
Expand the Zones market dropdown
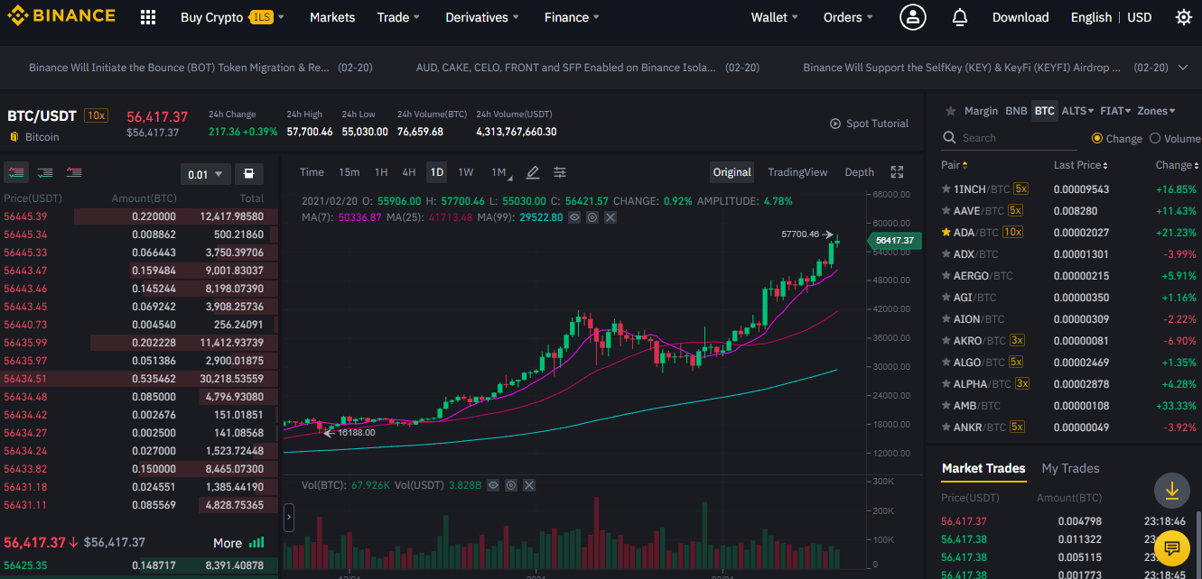pyautogui.click(x=1156, y=111)
